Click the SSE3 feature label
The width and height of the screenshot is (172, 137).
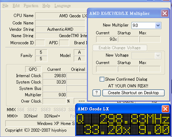click(46, 110)
